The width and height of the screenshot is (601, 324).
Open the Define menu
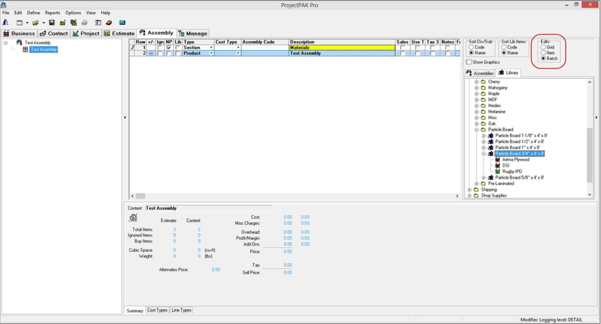33,13
